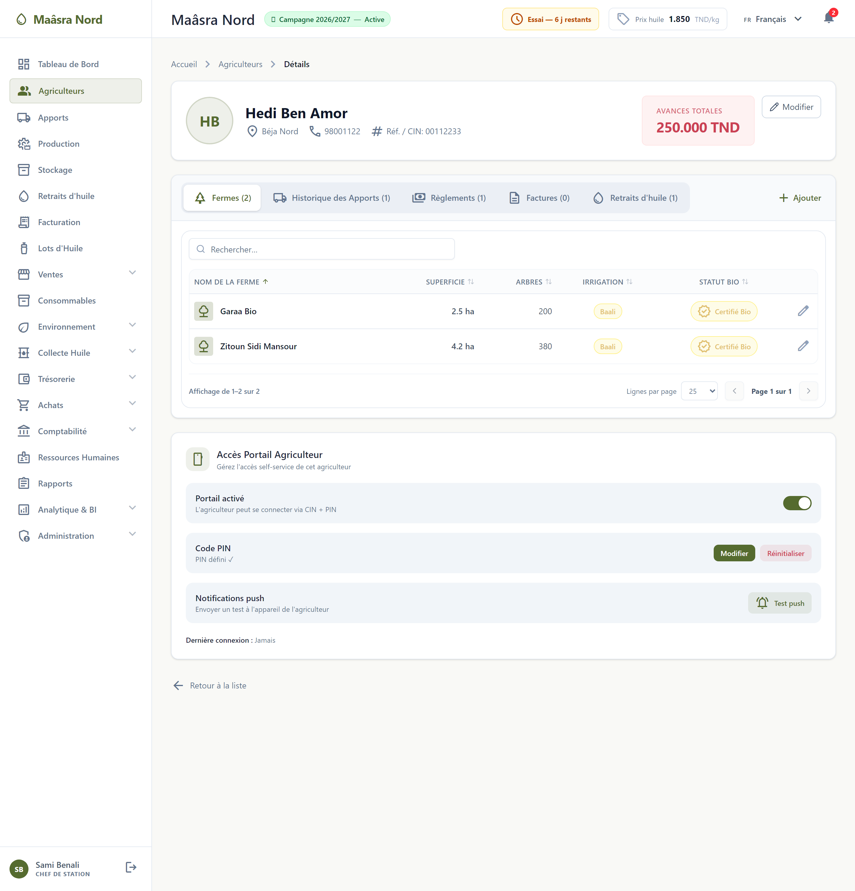Click Retour à la liste link
The width and height of the screenshot is (855, 891).
click(x=210, y=685)
